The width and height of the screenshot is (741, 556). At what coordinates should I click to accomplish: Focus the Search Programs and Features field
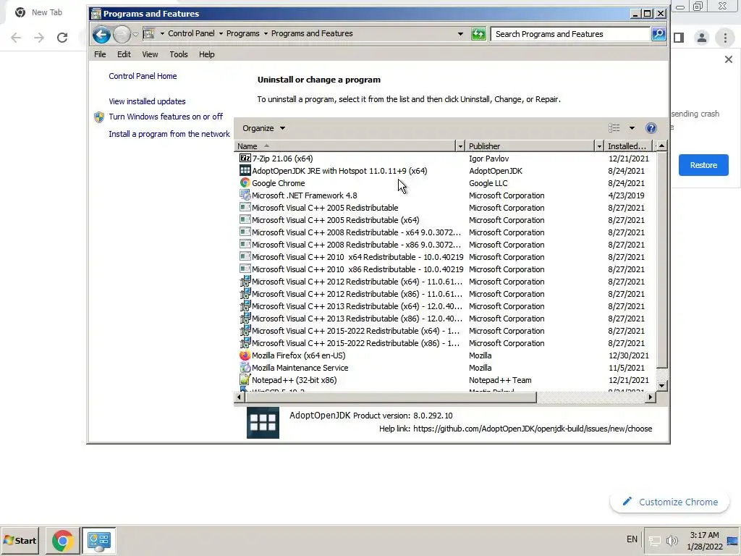[x=570, y=34]
